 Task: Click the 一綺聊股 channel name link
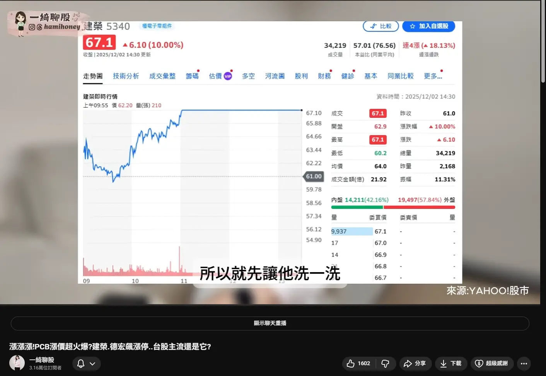point(42,360)
